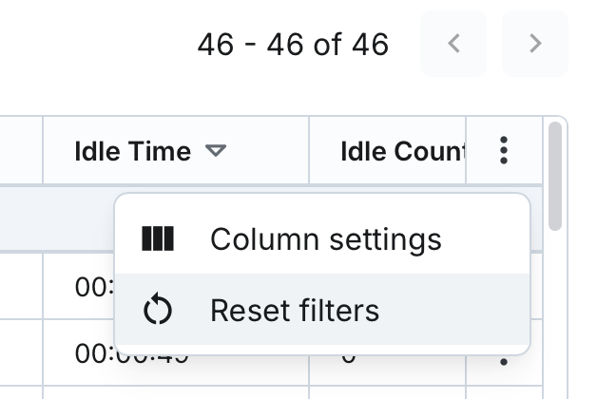Click the divider between Idle Time and Idle Count
Image resolution: width=597 pixels, height=399 pixels.
click(x=309, y=151)
